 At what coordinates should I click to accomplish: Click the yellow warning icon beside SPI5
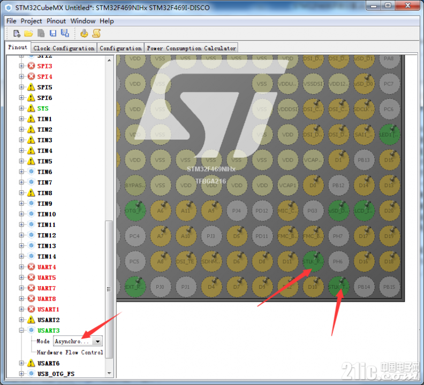[31, 87]
